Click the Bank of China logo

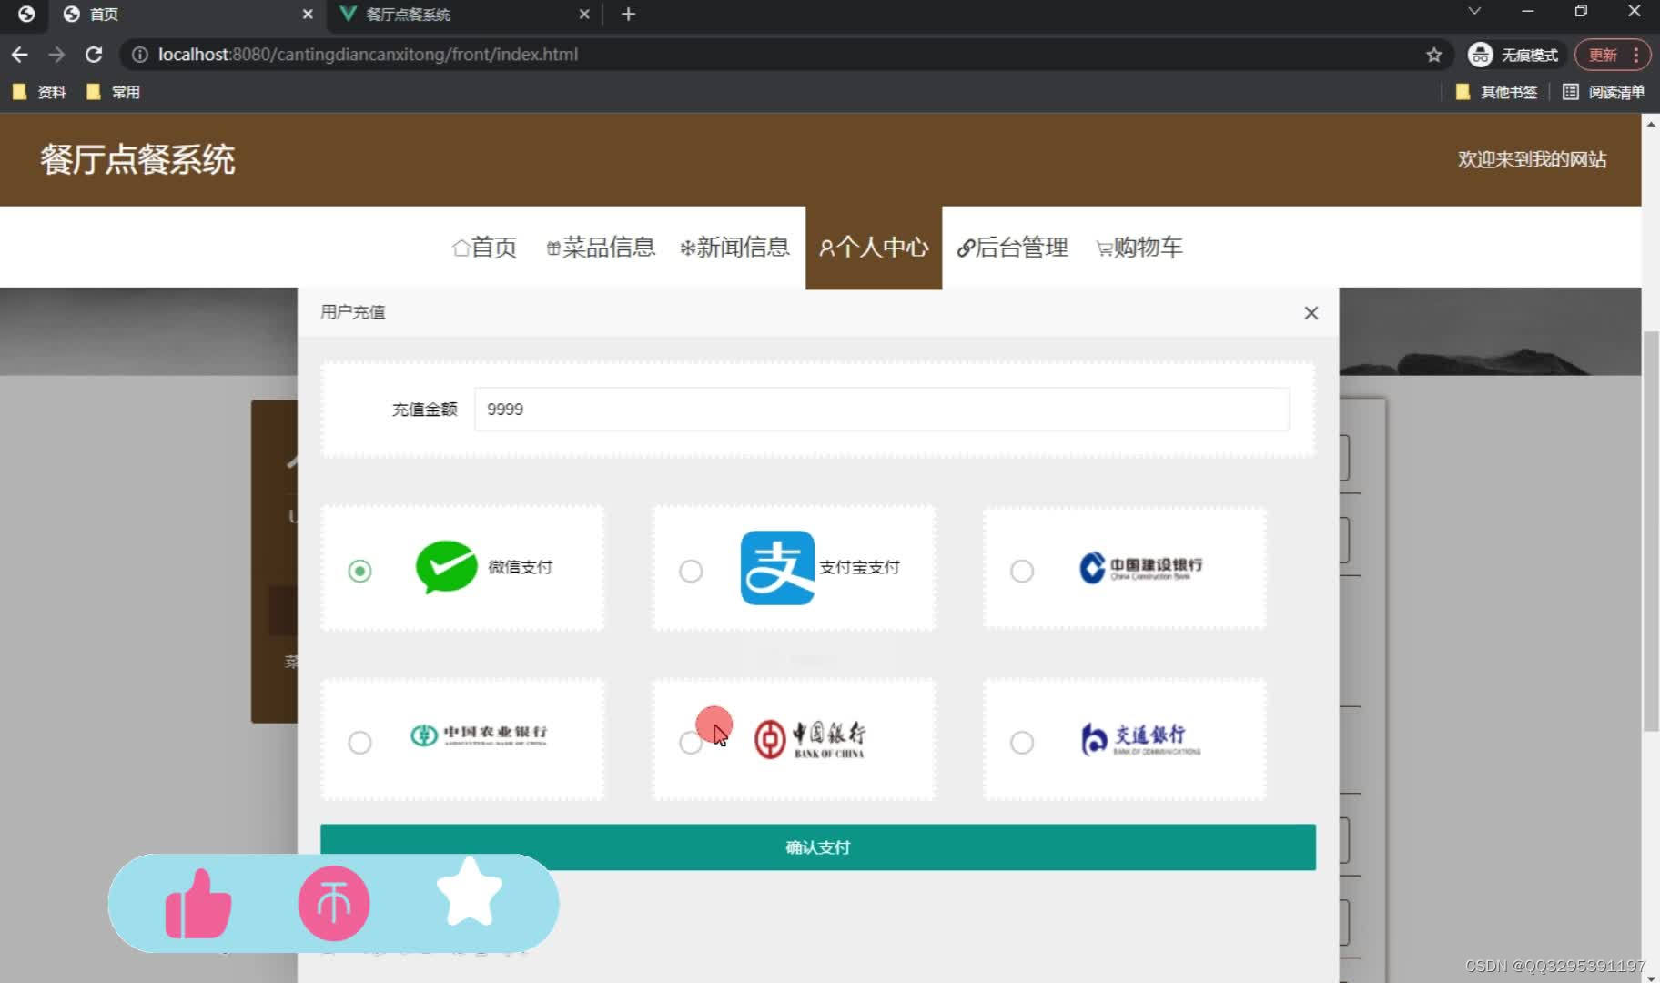point(810,739)
